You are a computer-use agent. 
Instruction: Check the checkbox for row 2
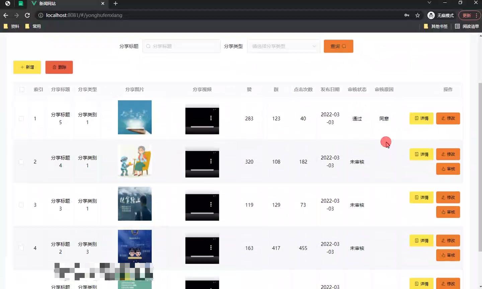pyautogui.click(x=21, y=162)
